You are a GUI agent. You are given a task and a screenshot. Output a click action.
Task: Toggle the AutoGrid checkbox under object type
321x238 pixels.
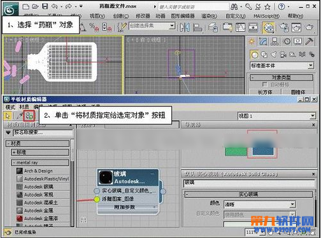(x=264, y=85)
